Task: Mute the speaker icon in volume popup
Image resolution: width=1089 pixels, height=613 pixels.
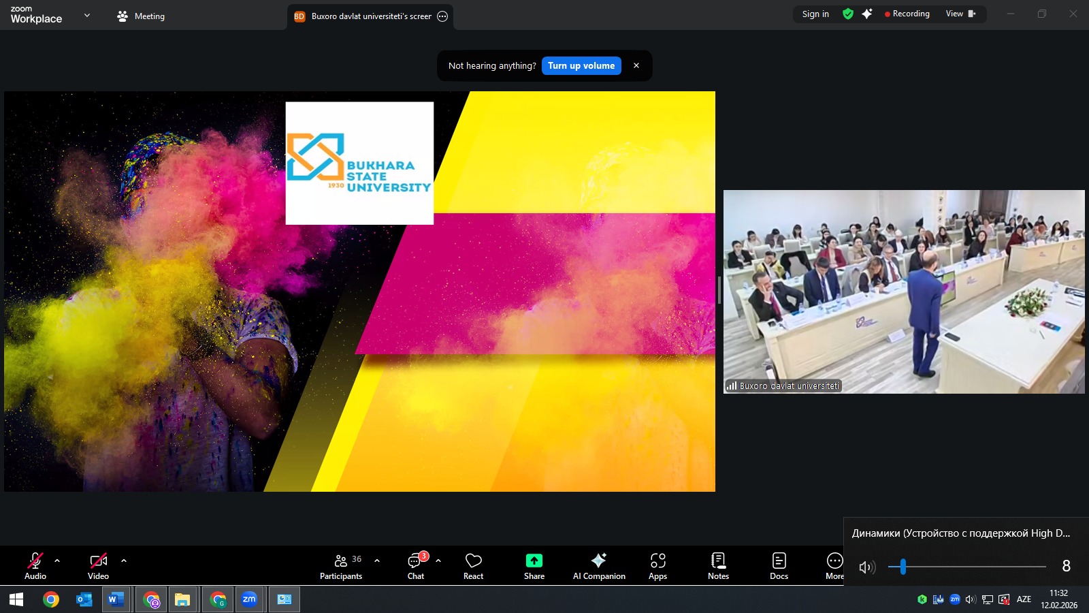Action: tap(866, 567)
